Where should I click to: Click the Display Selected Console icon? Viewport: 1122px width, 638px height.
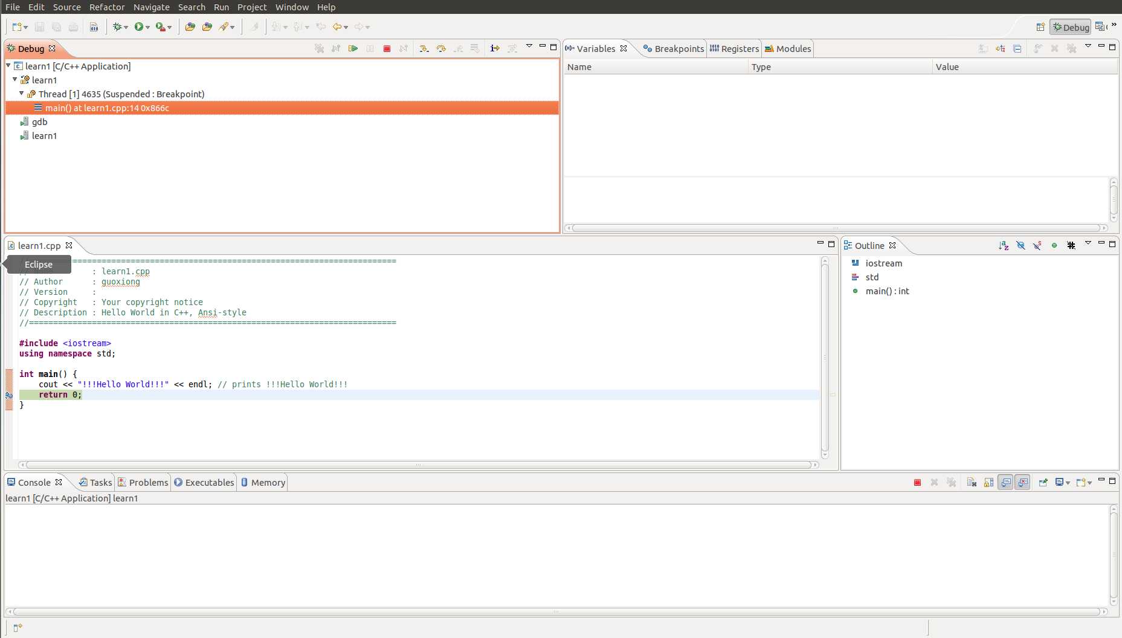tap(1060, 482)
